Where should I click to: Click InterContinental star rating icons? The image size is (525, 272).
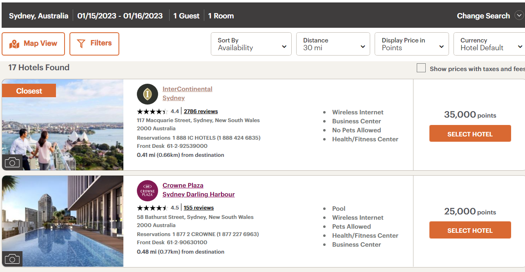[152, 111]
